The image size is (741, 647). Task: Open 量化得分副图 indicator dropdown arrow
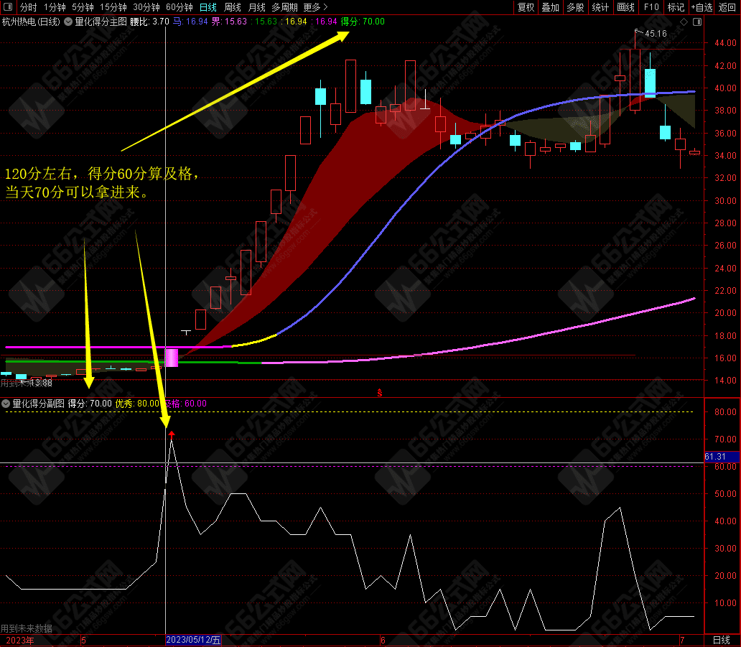click(x=6, y=404)
